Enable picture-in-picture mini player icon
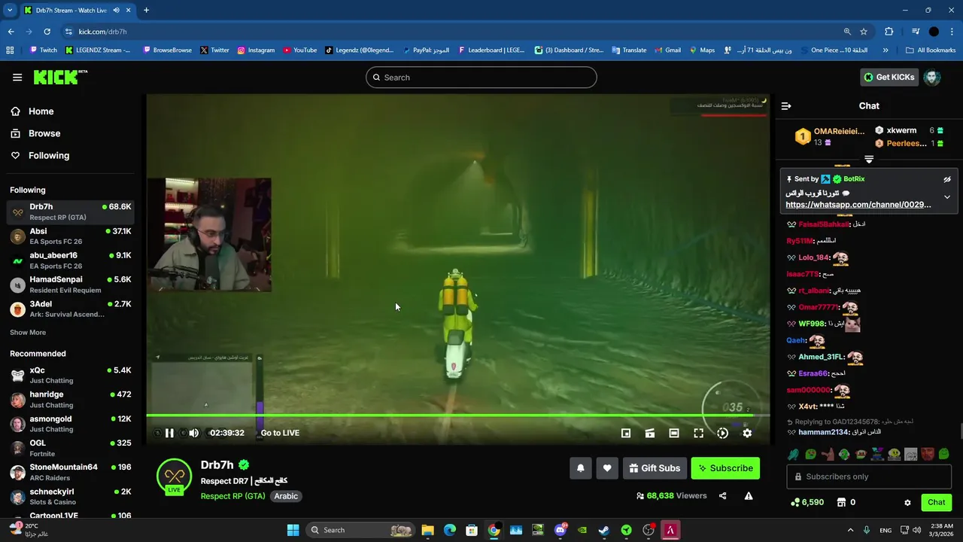The width and height of the screenshot is (963, 542). click(x=626, y=433)
